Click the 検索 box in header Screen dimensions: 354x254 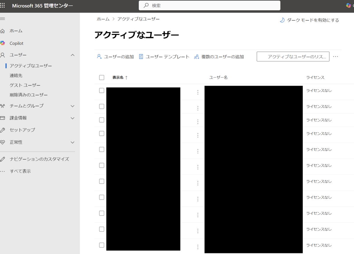pos(209,6)
